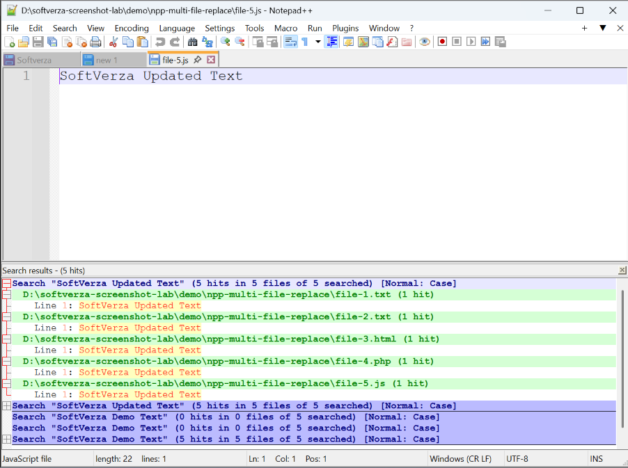The width and height of the screenshot is (628, 468).
Task: Save the current file with Save icon
Action: 38,42
